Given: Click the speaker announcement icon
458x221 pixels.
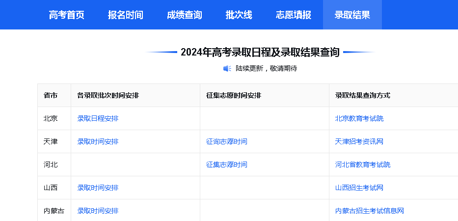Looking at the screenshot, I should tap(227, 68).
